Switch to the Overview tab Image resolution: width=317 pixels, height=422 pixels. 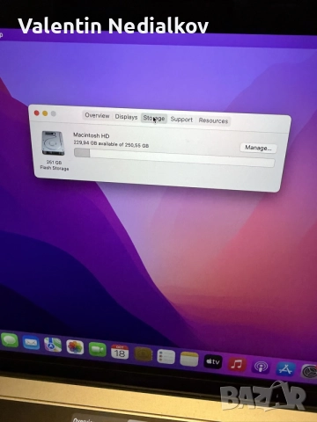pyautogui.click(x=97, y=115)
